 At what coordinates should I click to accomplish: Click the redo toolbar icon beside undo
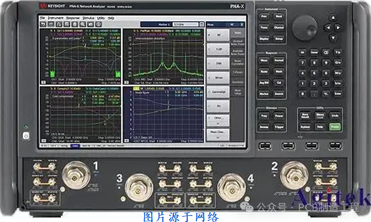click(51, 24)
